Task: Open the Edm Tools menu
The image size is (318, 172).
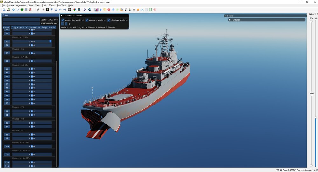Action: [61, 5]
